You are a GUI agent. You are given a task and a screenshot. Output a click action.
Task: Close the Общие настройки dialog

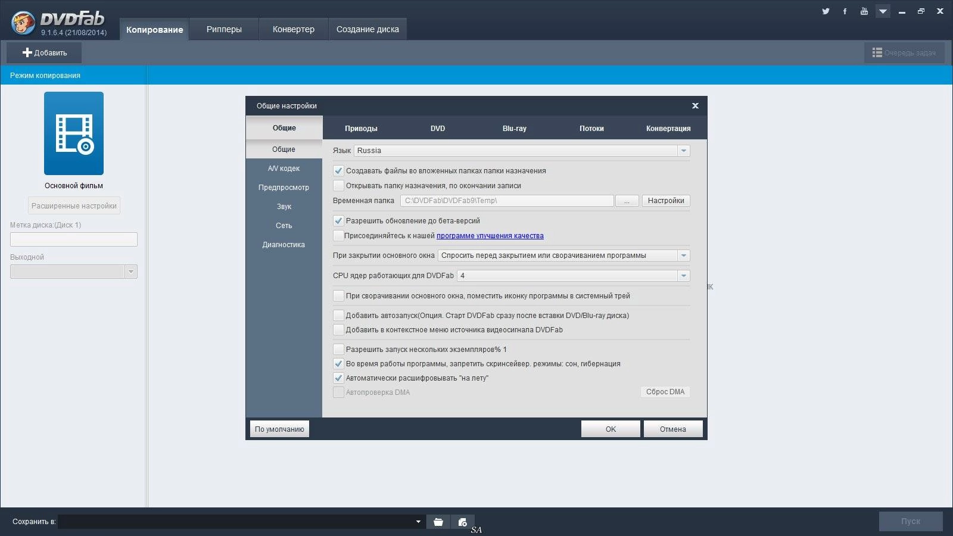point(695,105)
